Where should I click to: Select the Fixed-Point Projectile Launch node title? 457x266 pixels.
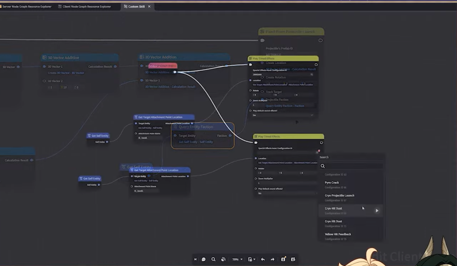(x=290, y=32)
